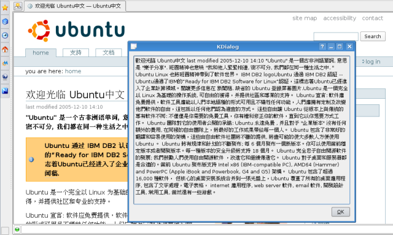
Task: Confirm the KDialog with OK
Action: (340, 212)
